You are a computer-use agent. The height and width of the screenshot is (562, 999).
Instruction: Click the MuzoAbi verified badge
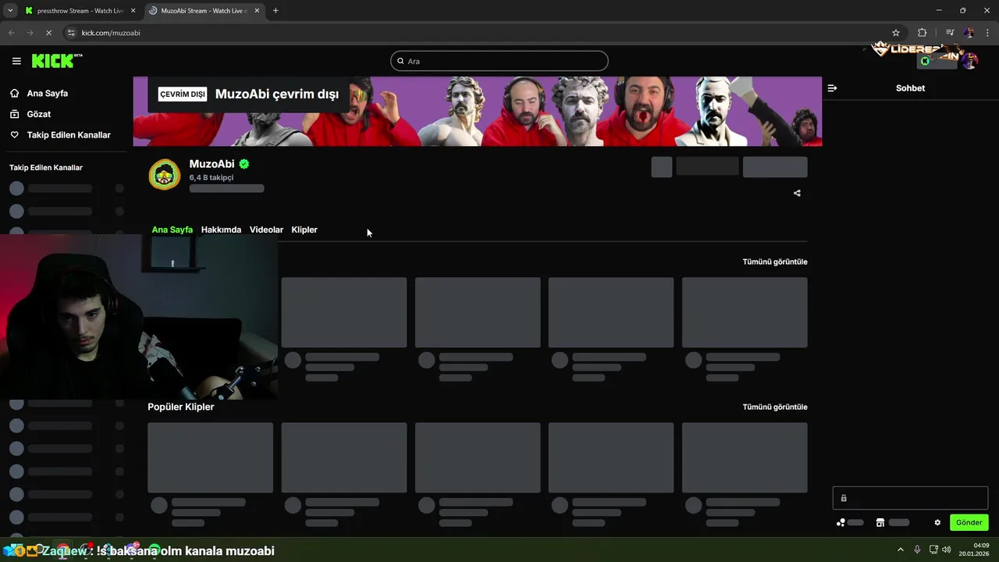pyautogui.click(x=244, y=164)
